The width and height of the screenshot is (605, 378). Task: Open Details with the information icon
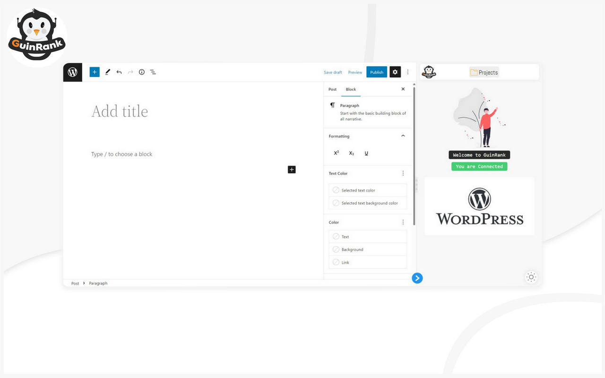click(141, 72)
